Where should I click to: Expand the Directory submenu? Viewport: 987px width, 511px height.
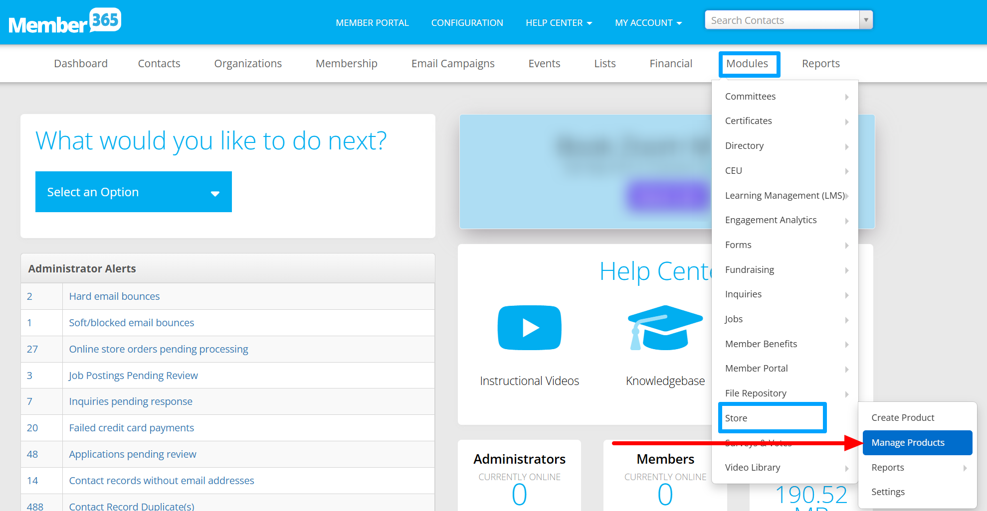pyautogui.click(x=785, y=146)
